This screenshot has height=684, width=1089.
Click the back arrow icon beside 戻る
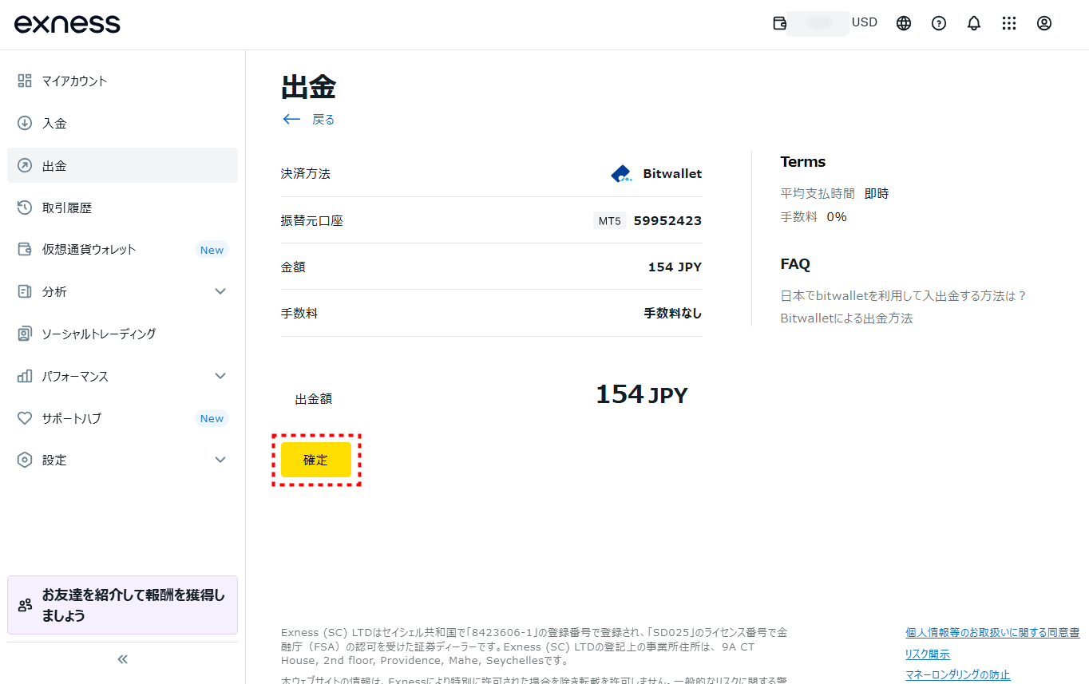pyautogui.click(x=291, y=120)
